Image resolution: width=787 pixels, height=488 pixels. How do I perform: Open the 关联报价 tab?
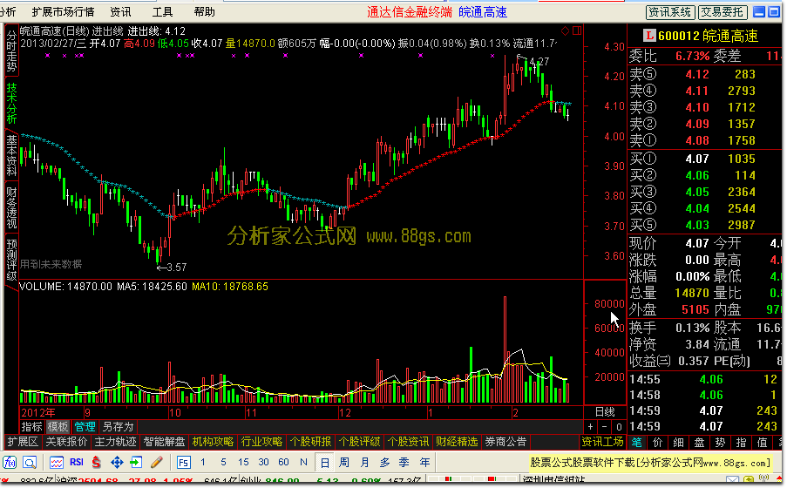click(66, 442)
